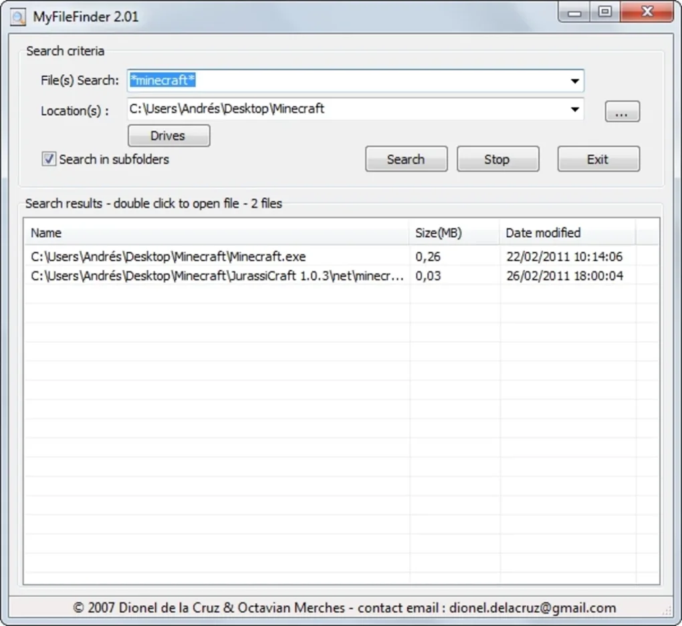The width and height of the screenshot is (682, 626).
Task: Sort by Size(MB) column header
Action: pos(453,232)
